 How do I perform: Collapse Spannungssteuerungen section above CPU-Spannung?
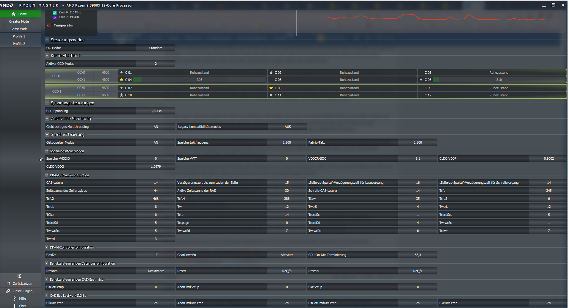point(47,103)
